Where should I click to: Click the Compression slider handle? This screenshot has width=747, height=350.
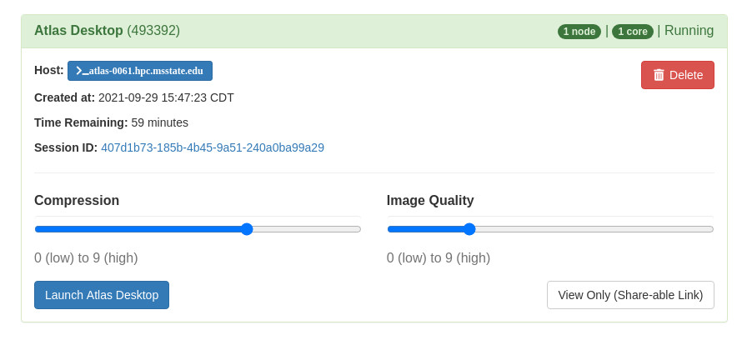[x=247, y=229]
